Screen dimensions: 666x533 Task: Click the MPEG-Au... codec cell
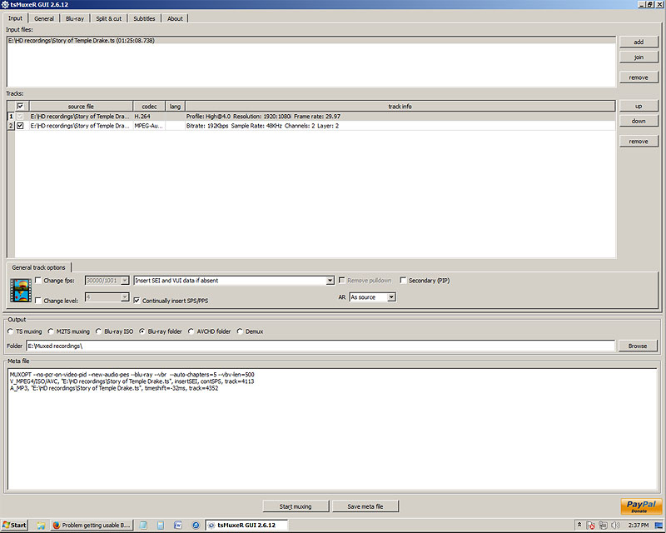click(x=149, y=126)
